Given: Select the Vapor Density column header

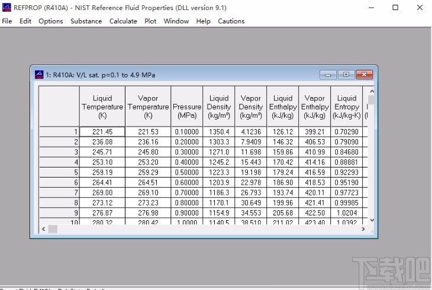Looking at the screenshot, I should tap(251, 107).
